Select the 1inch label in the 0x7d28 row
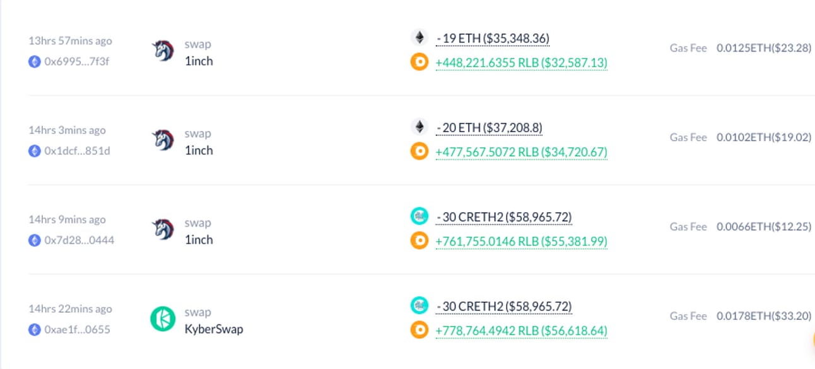The height and width of the screenshot is (369, 815). tap(198, 239)
